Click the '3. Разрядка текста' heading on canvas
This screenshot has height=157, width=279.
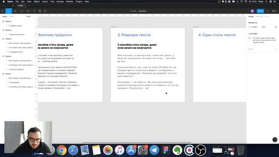(134, 35)
